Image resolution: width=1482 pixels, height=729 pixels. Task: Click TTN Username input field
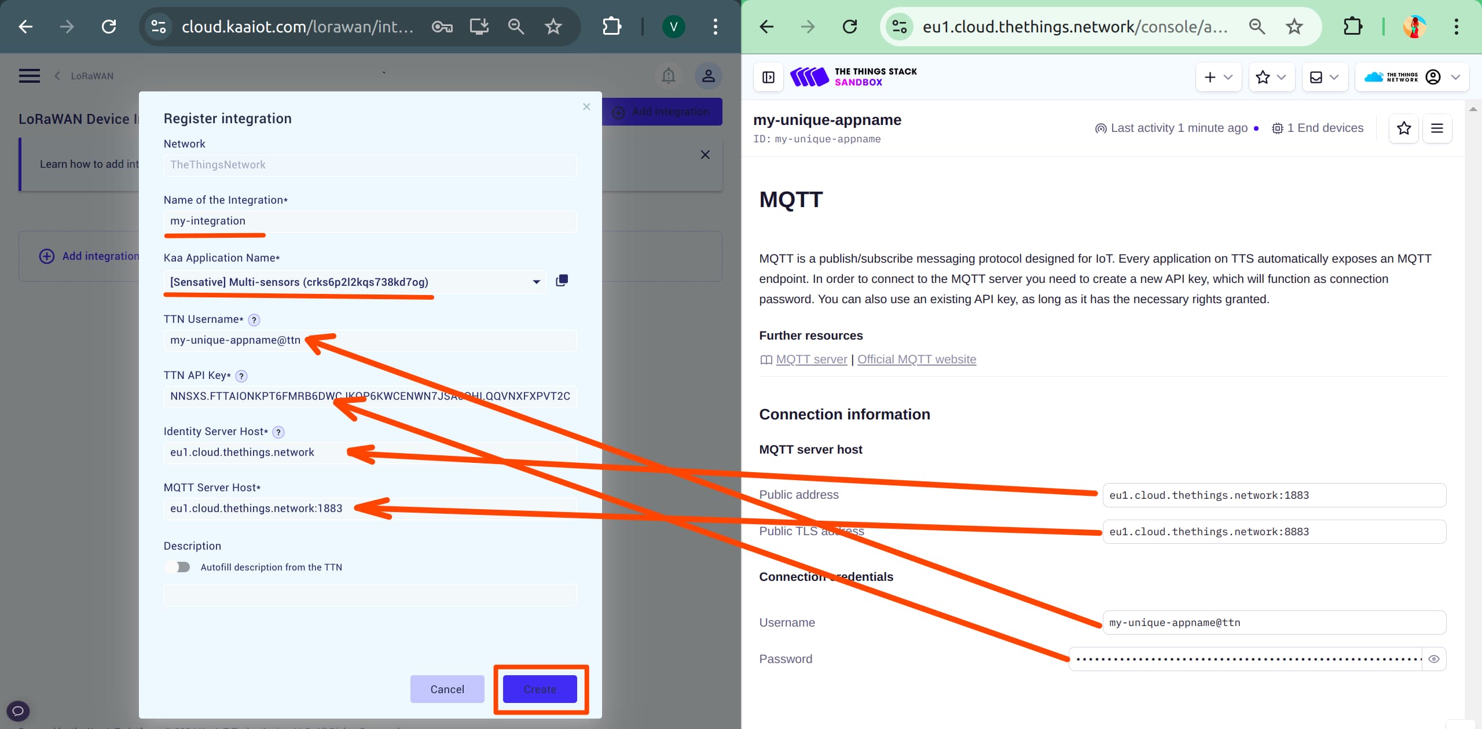point(370,340)
